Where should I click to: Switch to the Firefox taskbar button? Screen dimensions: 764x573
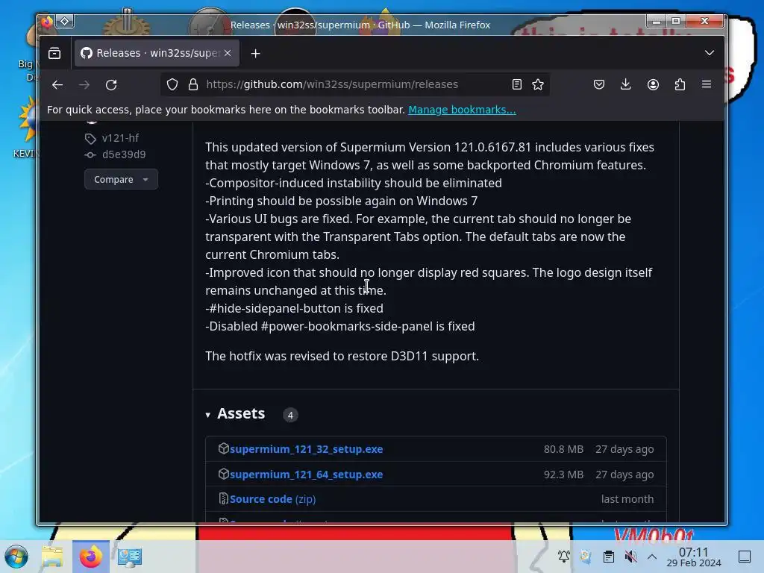(x=90, y=557)
